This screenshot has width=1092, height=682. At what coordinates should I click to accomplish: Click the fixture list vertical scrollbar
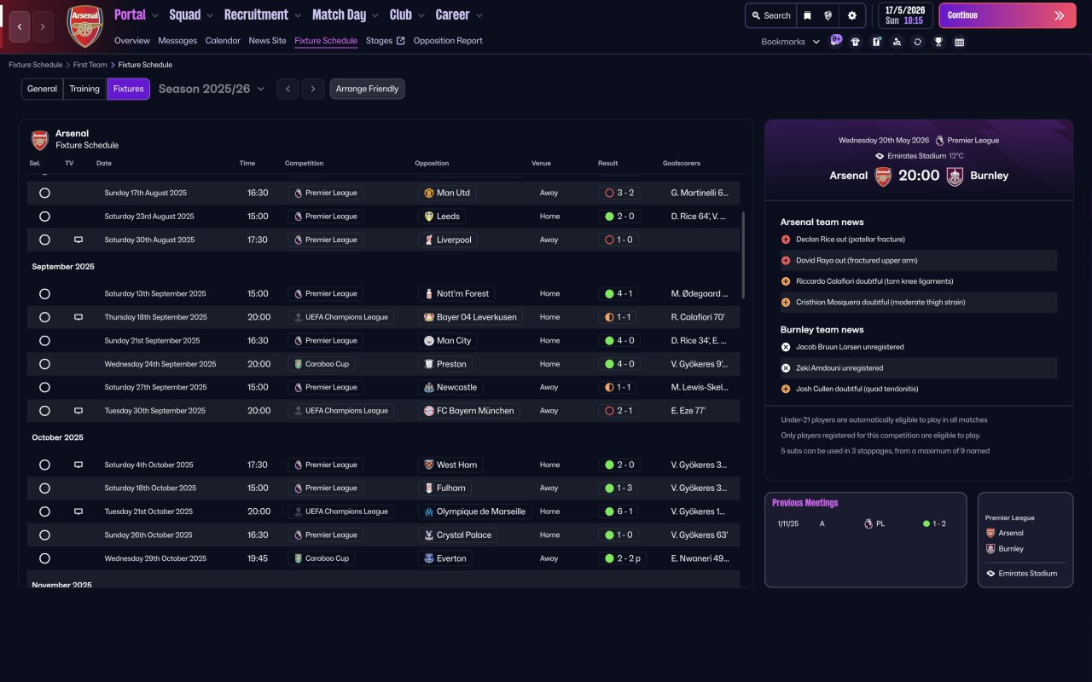[744, 255]
